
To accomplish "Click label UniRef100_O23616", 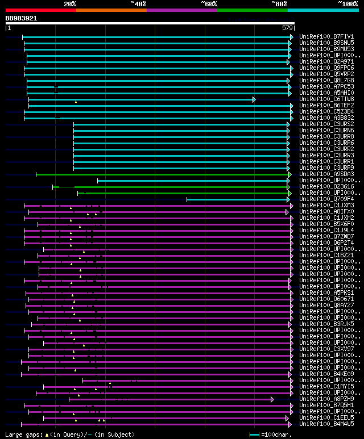I will (326, 186).
